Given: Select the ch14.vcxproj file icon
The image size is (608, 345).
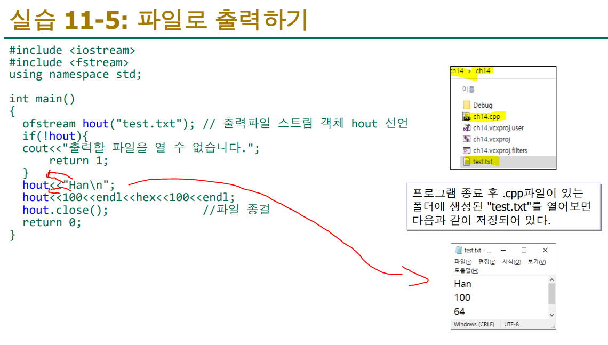Looking at the screenshot, I should pos(467,139).
